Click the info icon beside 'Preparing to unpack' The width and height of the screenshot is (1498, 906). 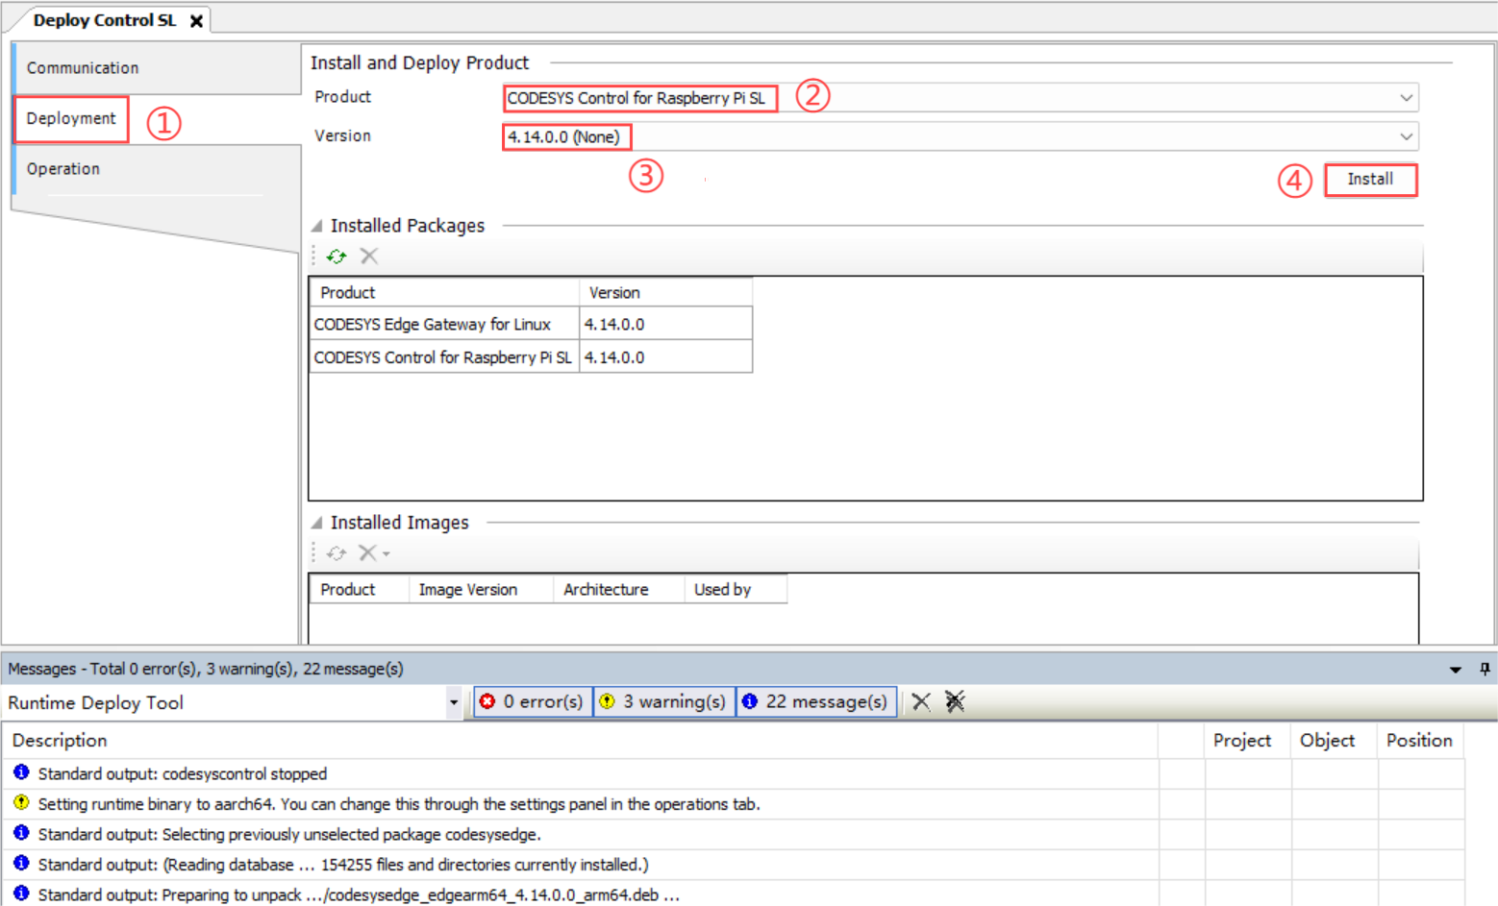[21, 894]
